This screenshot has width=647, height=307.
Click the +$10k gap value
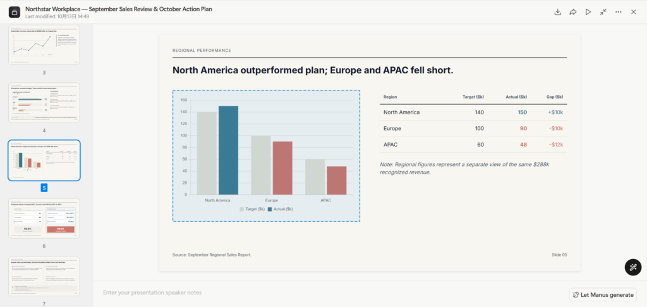click(555, 112)
